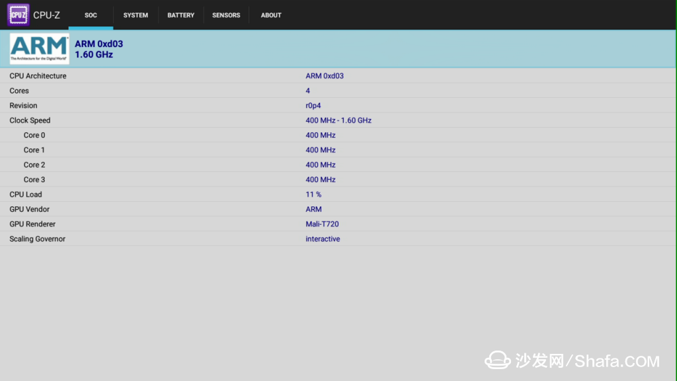Click the CPU-Z title text
The width and height of the screenshot is (677, 381).
47,15
